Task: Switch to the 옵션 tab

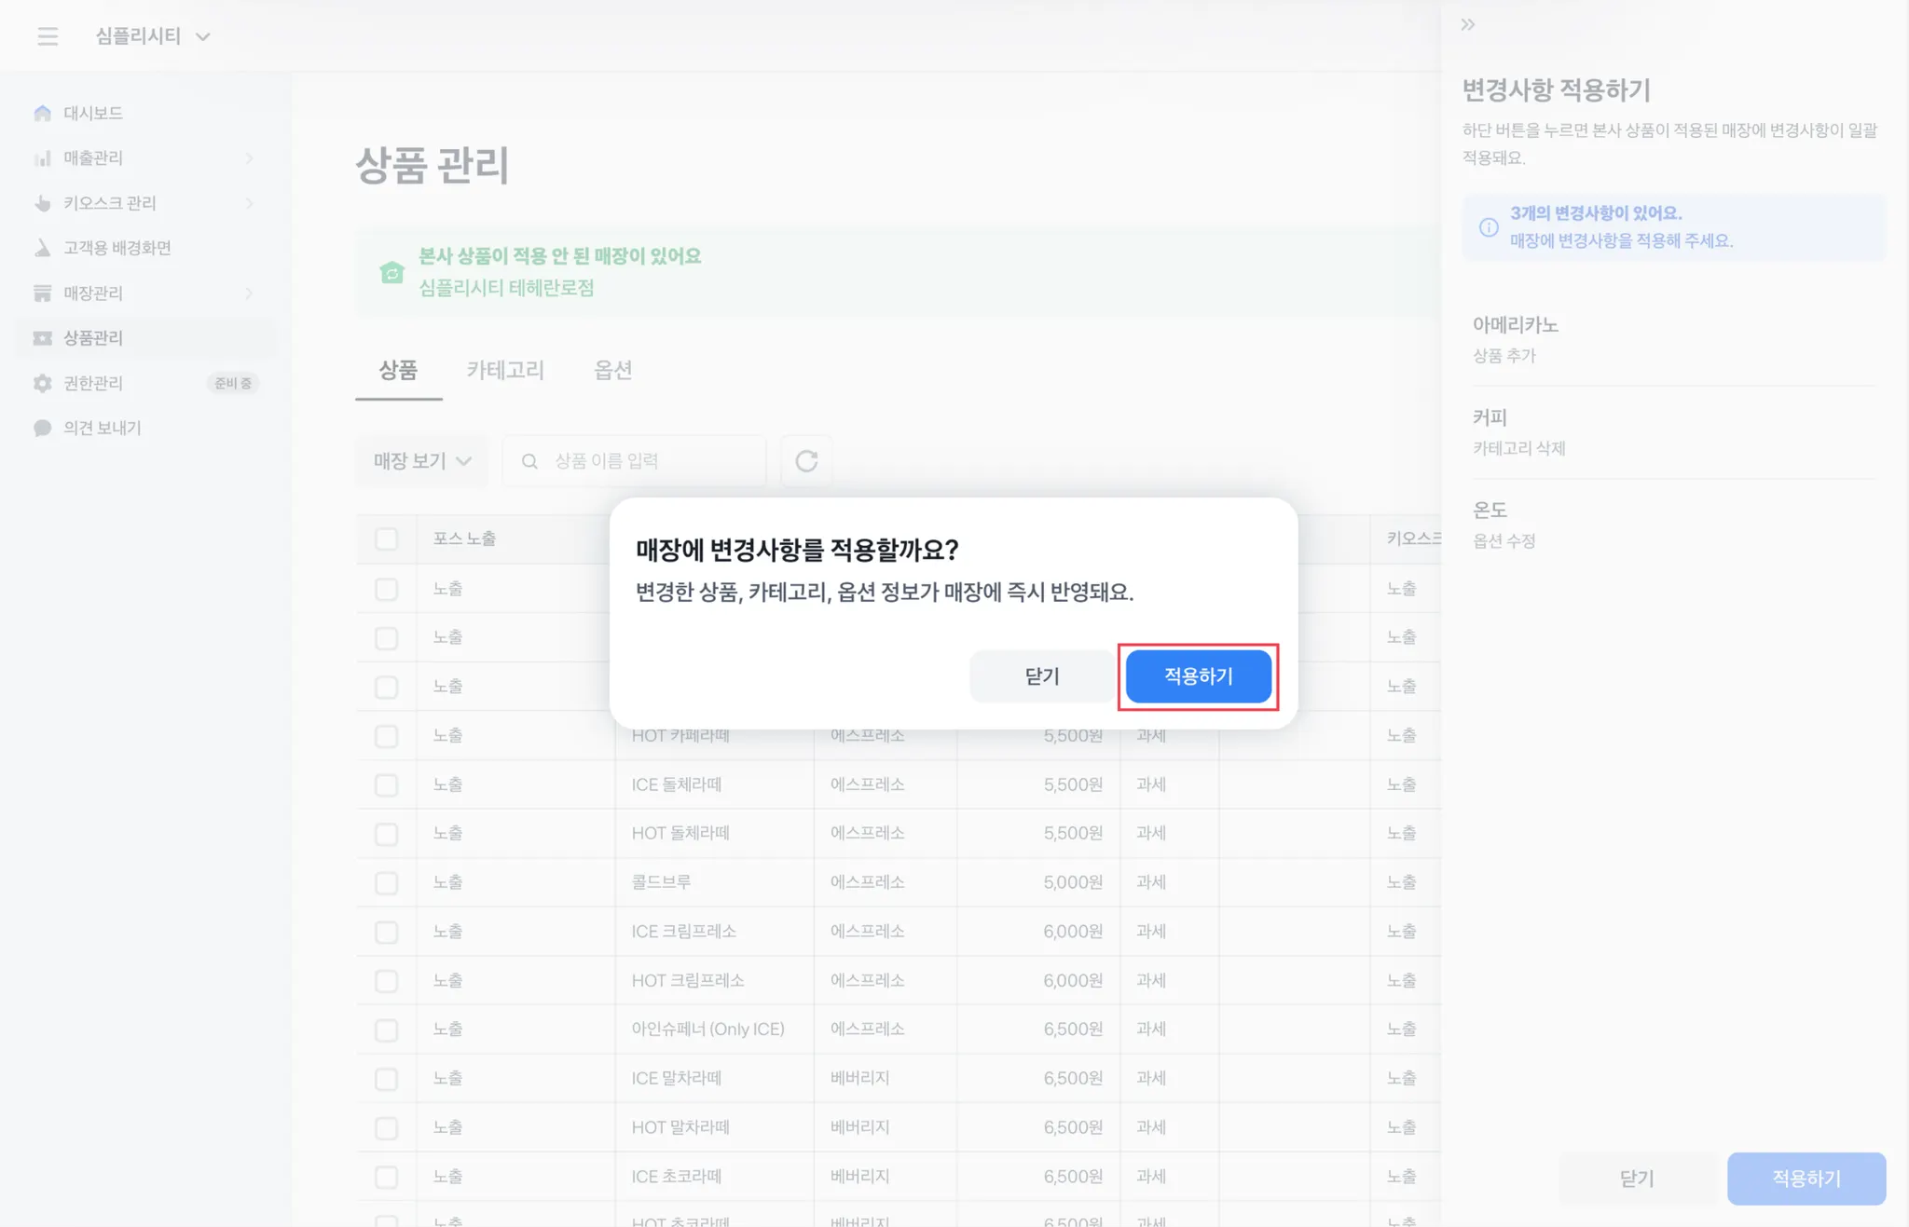Action: pos(612,370)
